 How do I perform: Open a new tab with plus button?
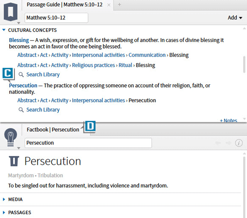pos(119,5)
